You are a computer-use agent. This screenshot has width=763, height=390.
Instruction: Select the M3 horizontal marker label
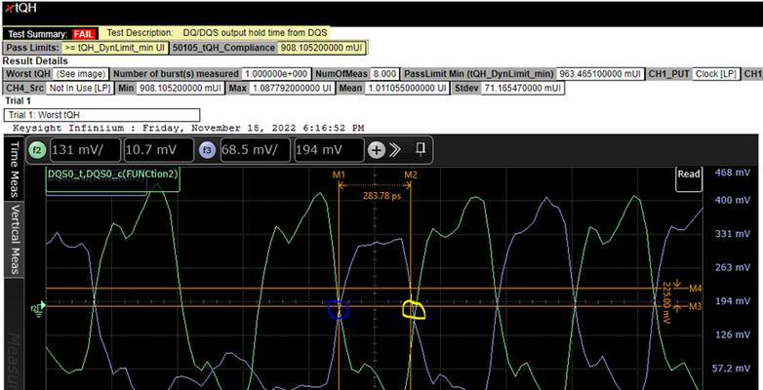[x=696, y=306]
